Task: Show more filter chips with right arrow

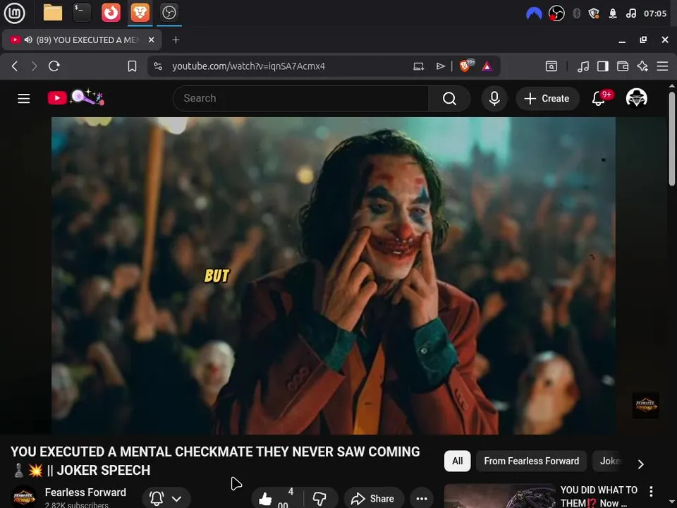Action: point(641,464)
